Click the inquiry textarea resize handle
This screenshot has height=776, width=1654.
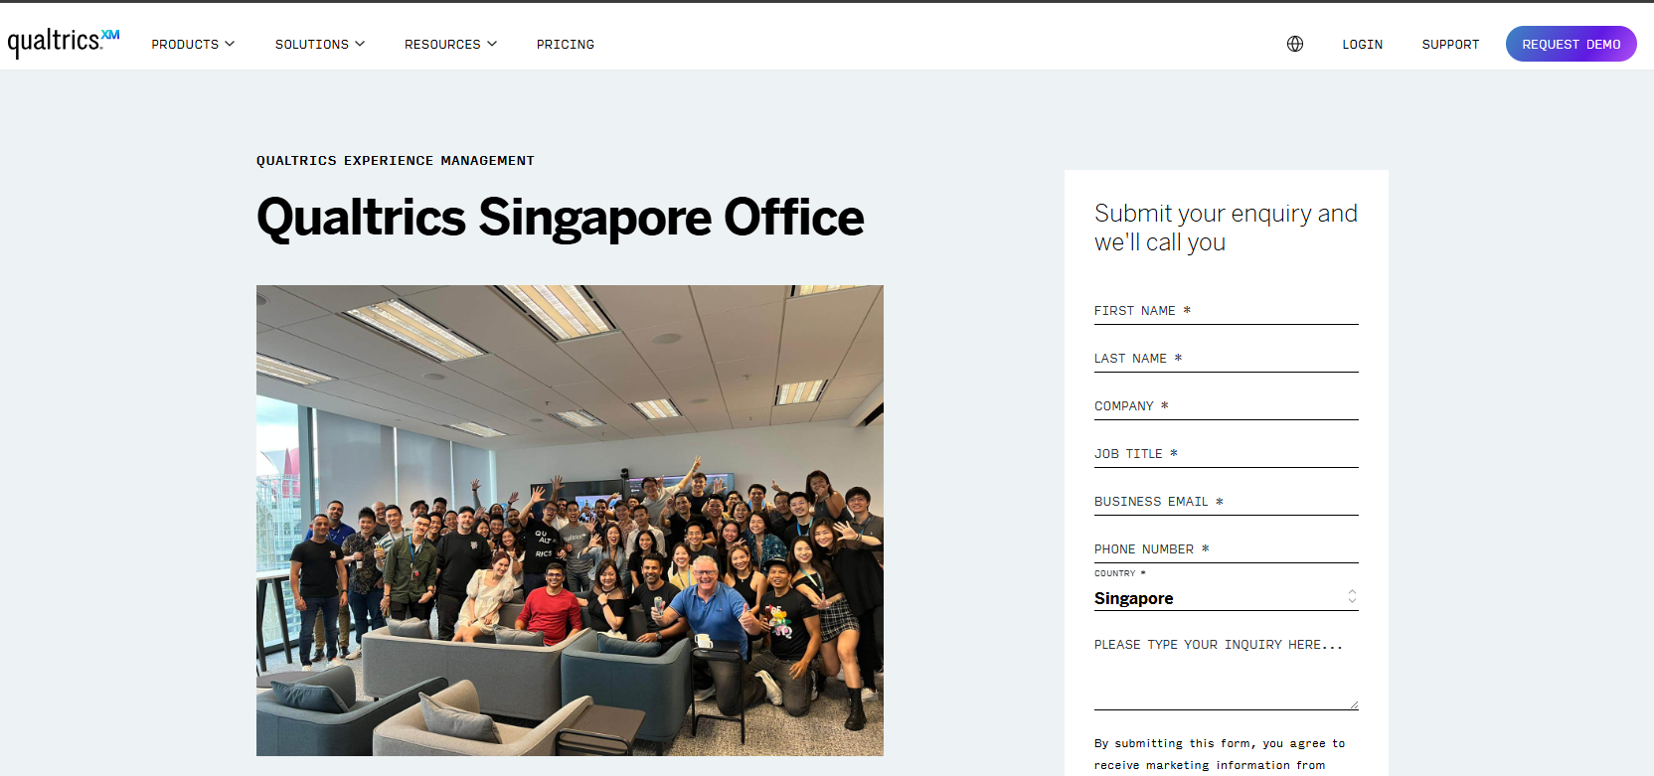[1354, 705]
